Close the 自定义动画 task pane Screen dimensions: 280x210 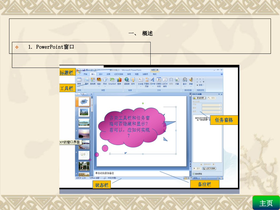(222, 94)
